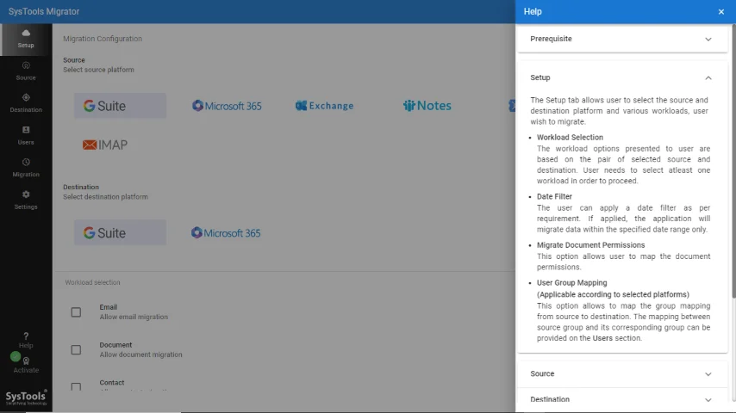Click the User Group Mapping heading
The height and width of the screenshot is (413, 736).
(x=572, y=283)
